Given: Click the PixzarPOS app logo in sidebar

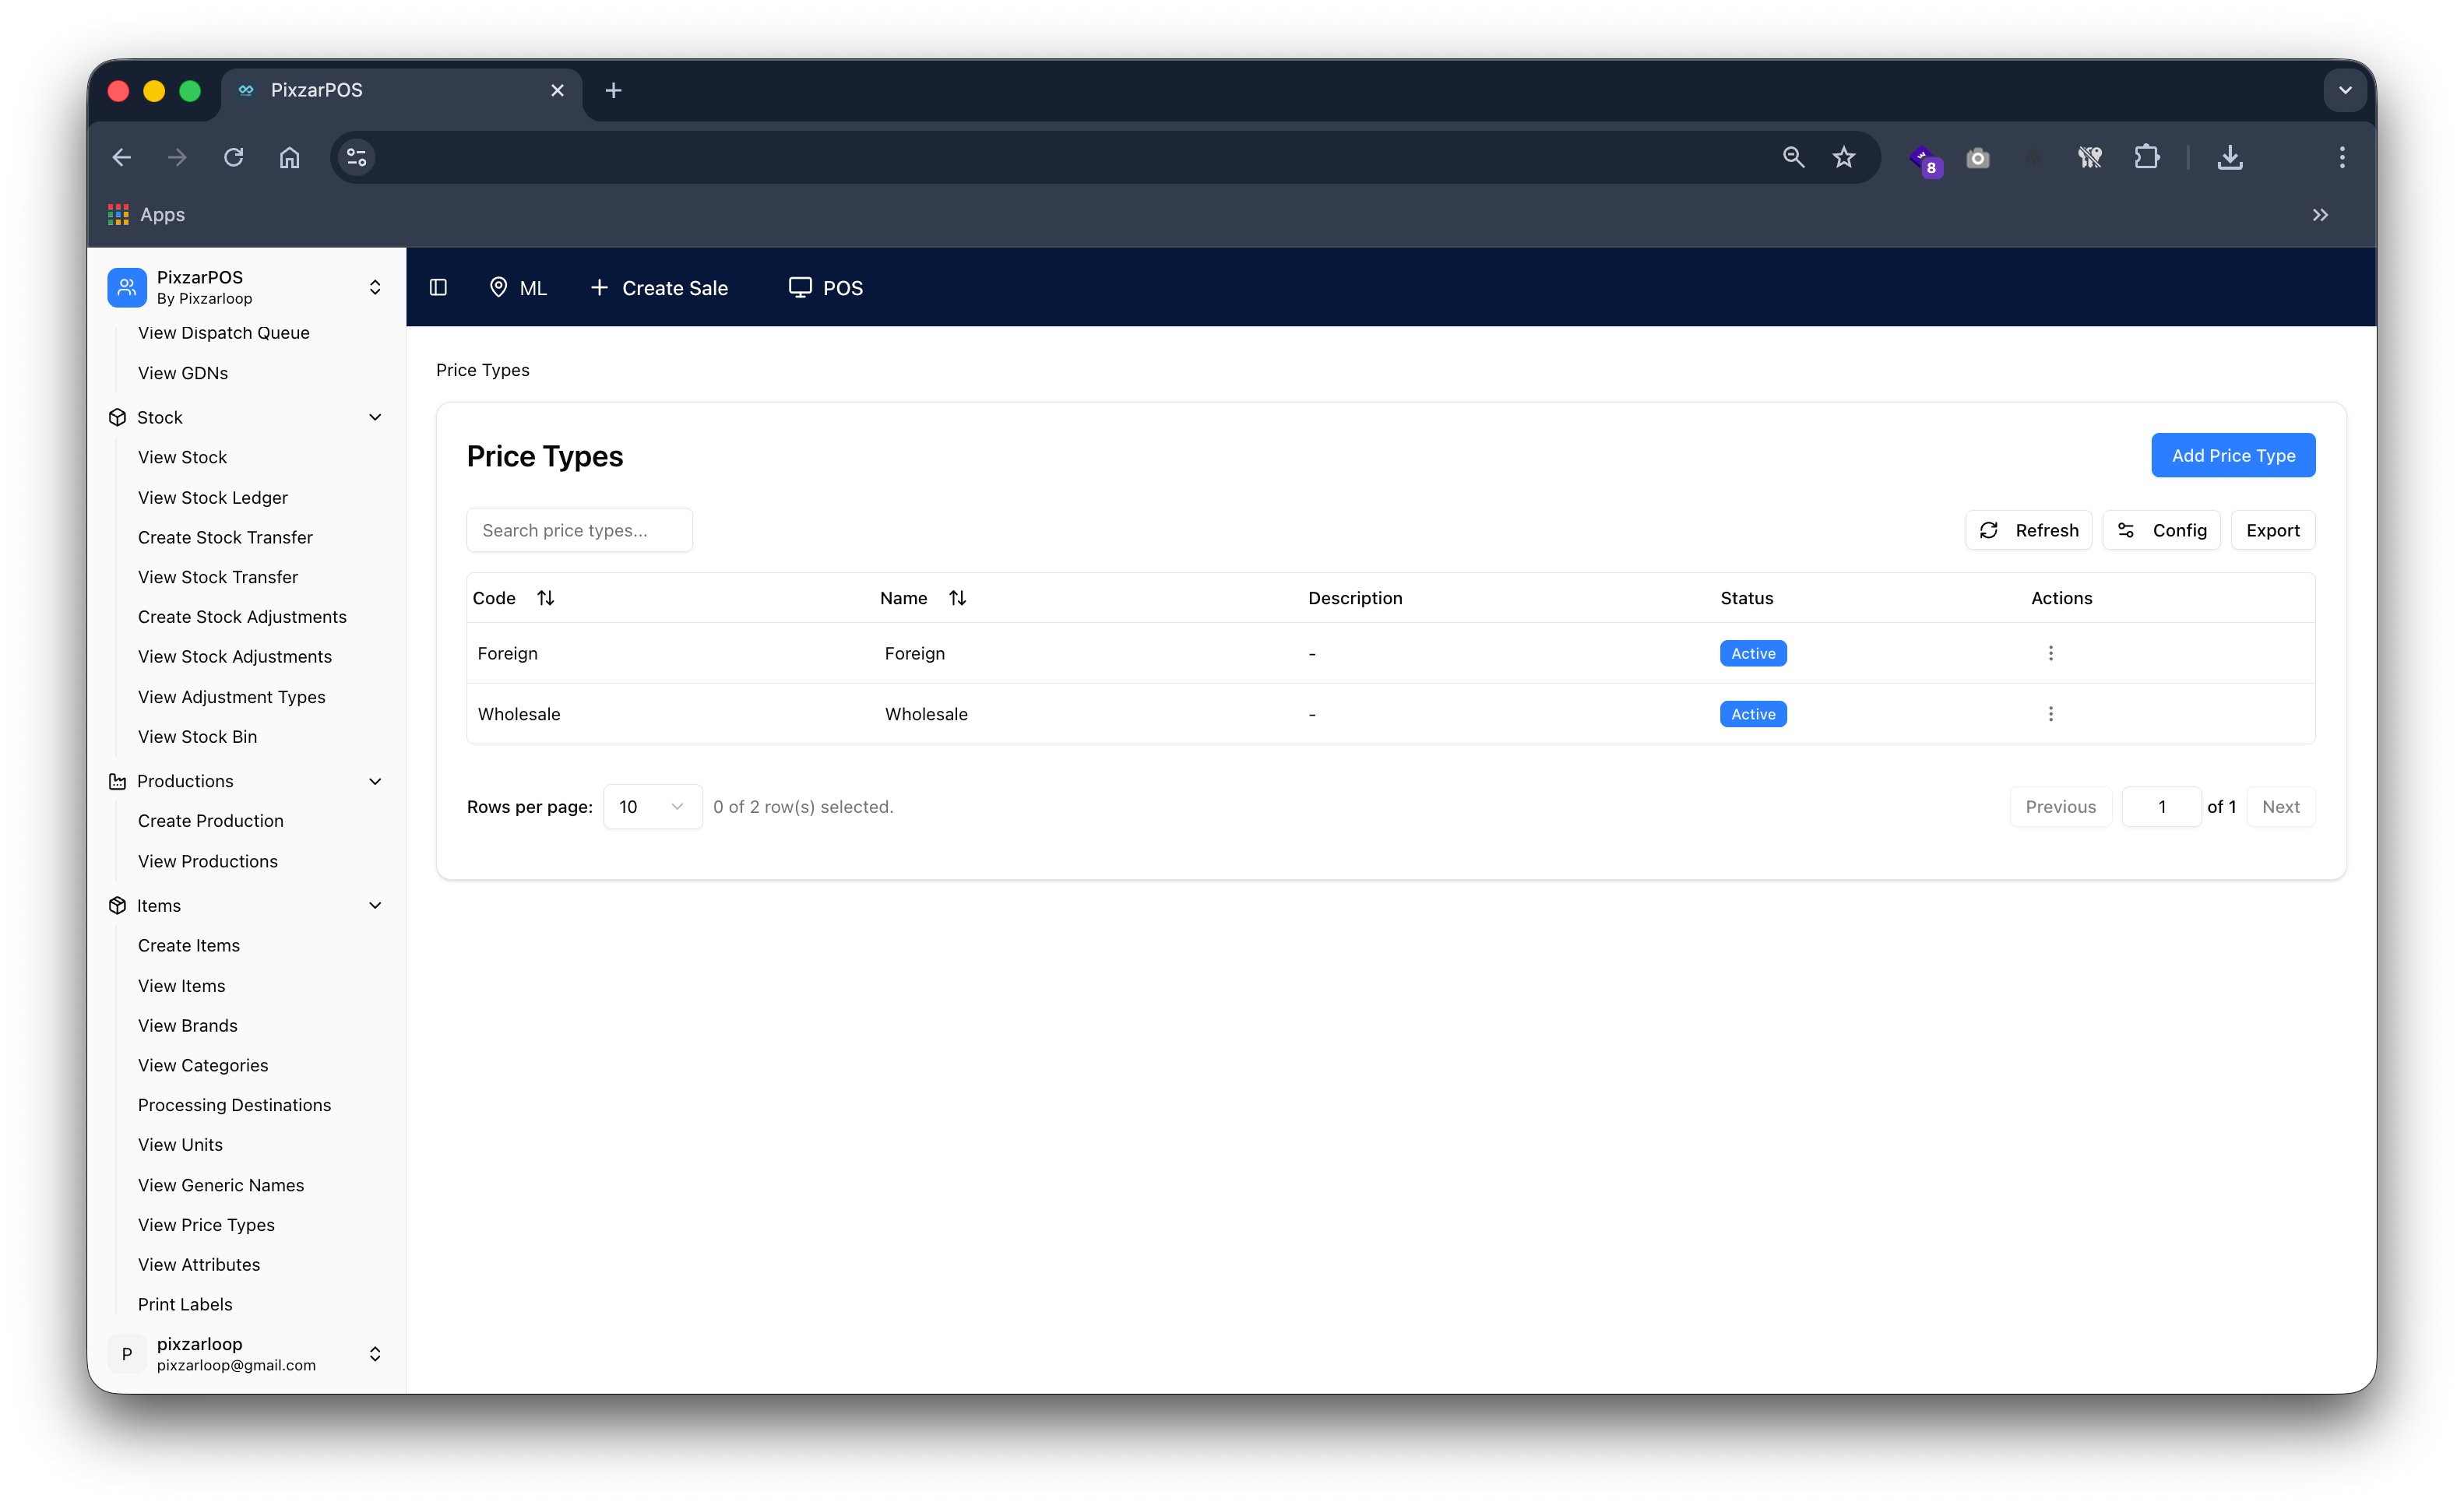Looking at the screenshot, I should pyautogui.click(x=127, y=287).
